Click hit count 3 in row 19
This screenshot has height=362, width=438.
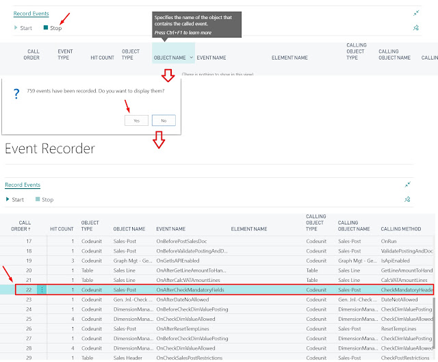click(x=73, y=261)
